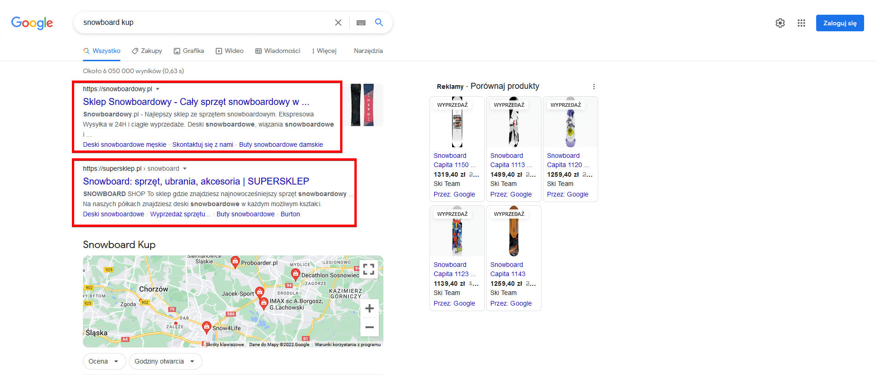Click Przez: Google under Capita 1143

(x=511, y=303)
